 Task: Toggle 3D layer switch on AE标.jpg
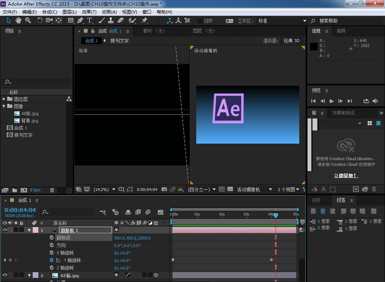[x=156, y=275]
